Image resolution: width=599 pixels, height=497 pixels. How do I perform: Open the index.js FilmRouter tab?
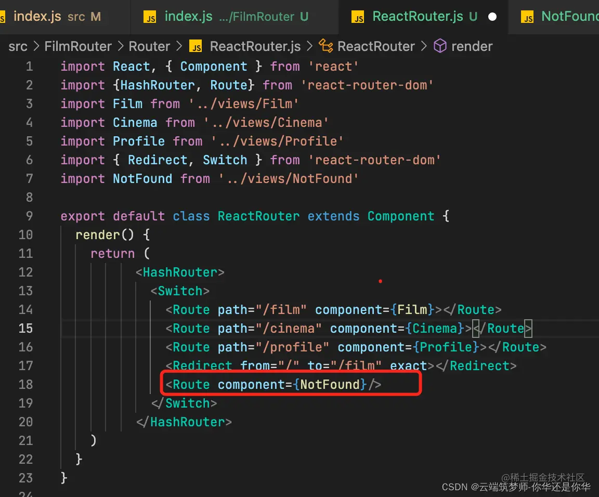pos(235,17)
